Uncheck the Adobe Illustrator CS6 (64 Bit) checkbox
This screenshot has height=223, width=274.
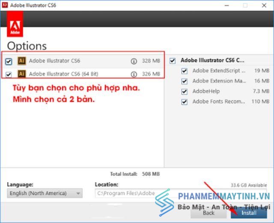pyautogui.click(x=9, y=75)
